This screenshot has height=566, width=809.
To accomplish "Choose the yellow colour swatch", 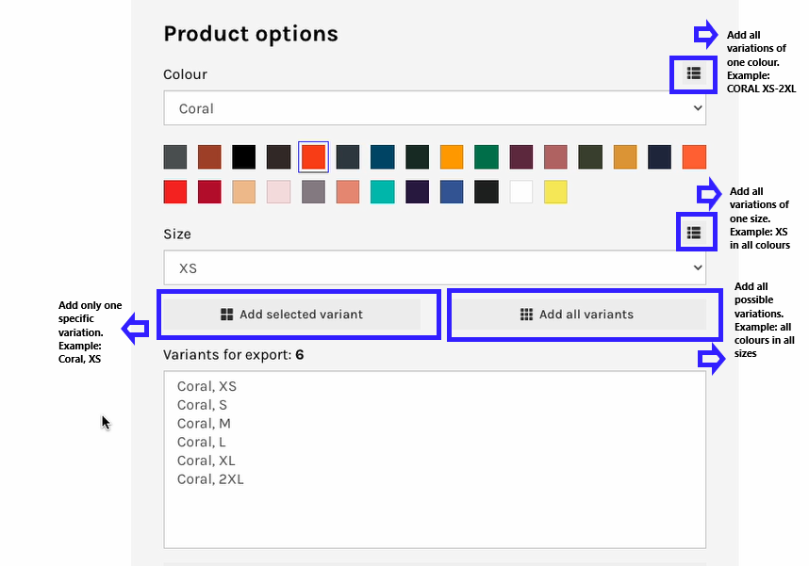I will point(555,192).
